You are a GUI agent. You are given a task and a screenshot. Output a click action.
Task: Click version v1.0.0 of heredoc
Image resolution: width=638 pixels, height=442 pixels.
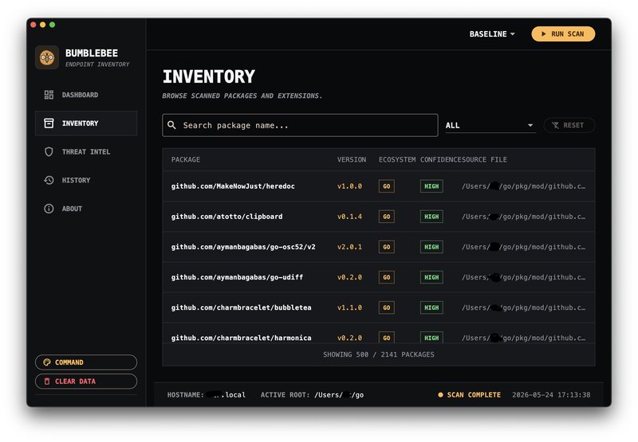point(349,186)
